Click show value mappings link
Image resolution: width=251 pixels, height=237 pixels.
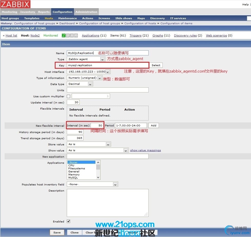pyautogui.click(x=146, y=150)
